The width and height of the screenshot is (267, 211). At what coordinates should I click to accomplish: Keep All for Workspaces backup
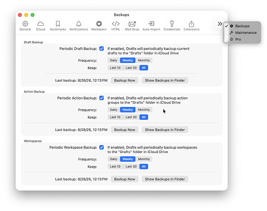[144, 167]
